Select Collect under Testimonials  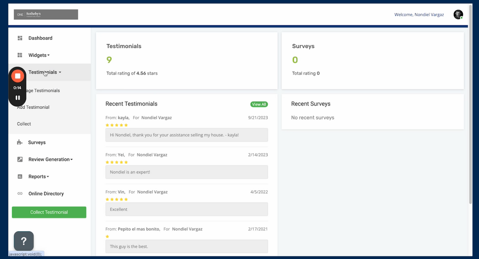tap(24, 124)
